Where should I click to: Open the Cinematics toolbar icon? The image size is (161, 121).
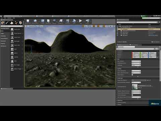pos(67,21)
